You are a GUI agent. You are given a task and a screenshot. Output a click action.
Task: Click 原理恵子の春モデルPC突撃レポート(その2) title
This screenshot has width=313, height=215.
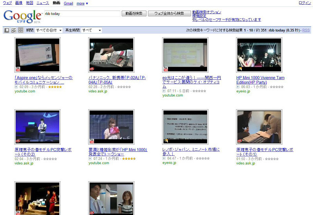(43, 152)
